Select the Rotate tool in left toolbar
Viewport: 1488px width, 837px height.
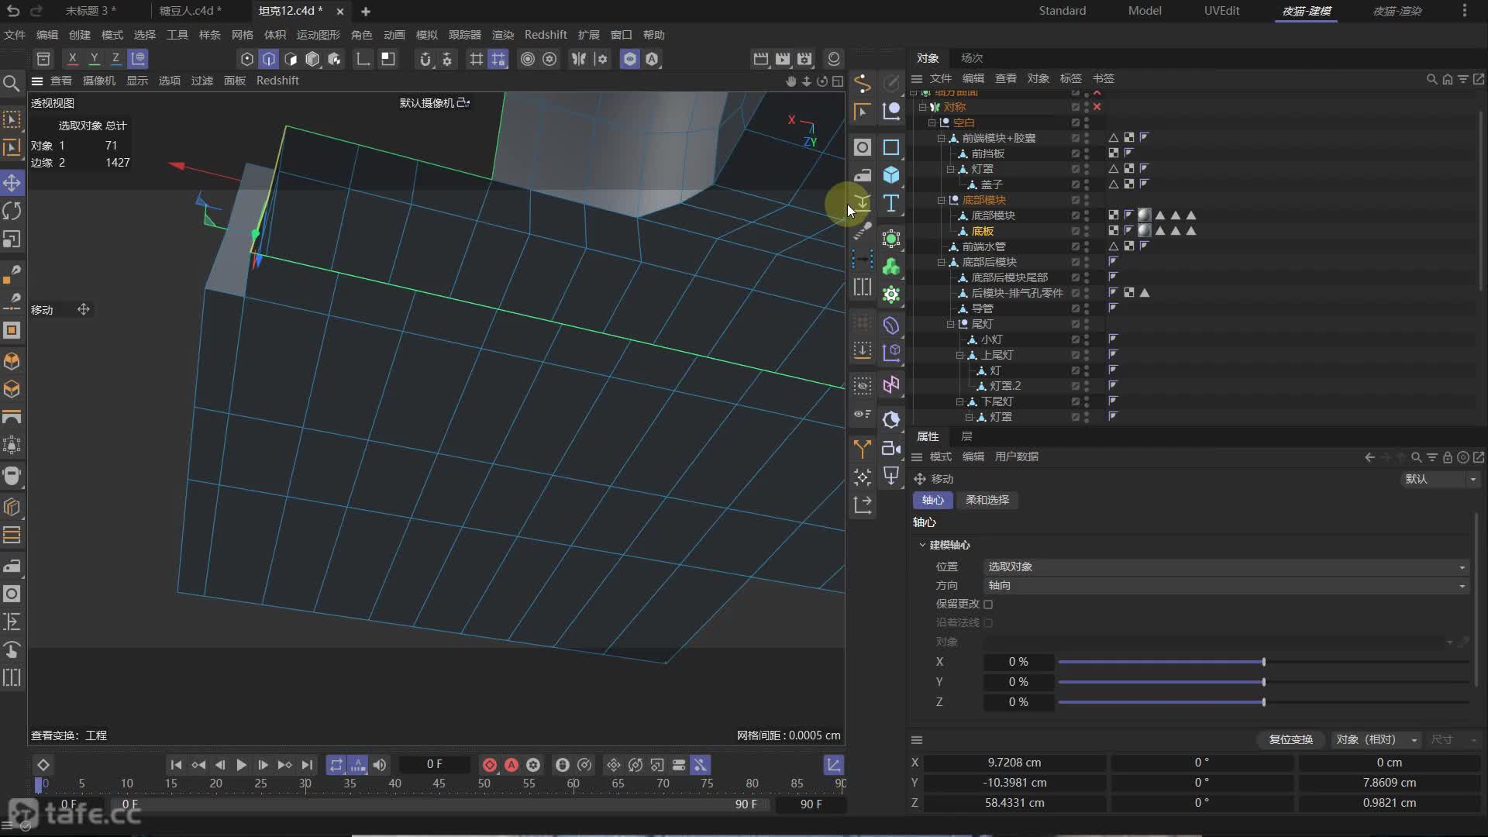(x=12, y=211)
